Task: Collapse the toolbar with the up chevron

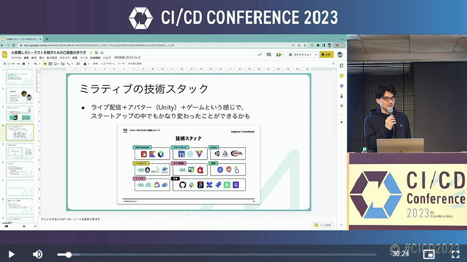Action: [x=333, y=64]
